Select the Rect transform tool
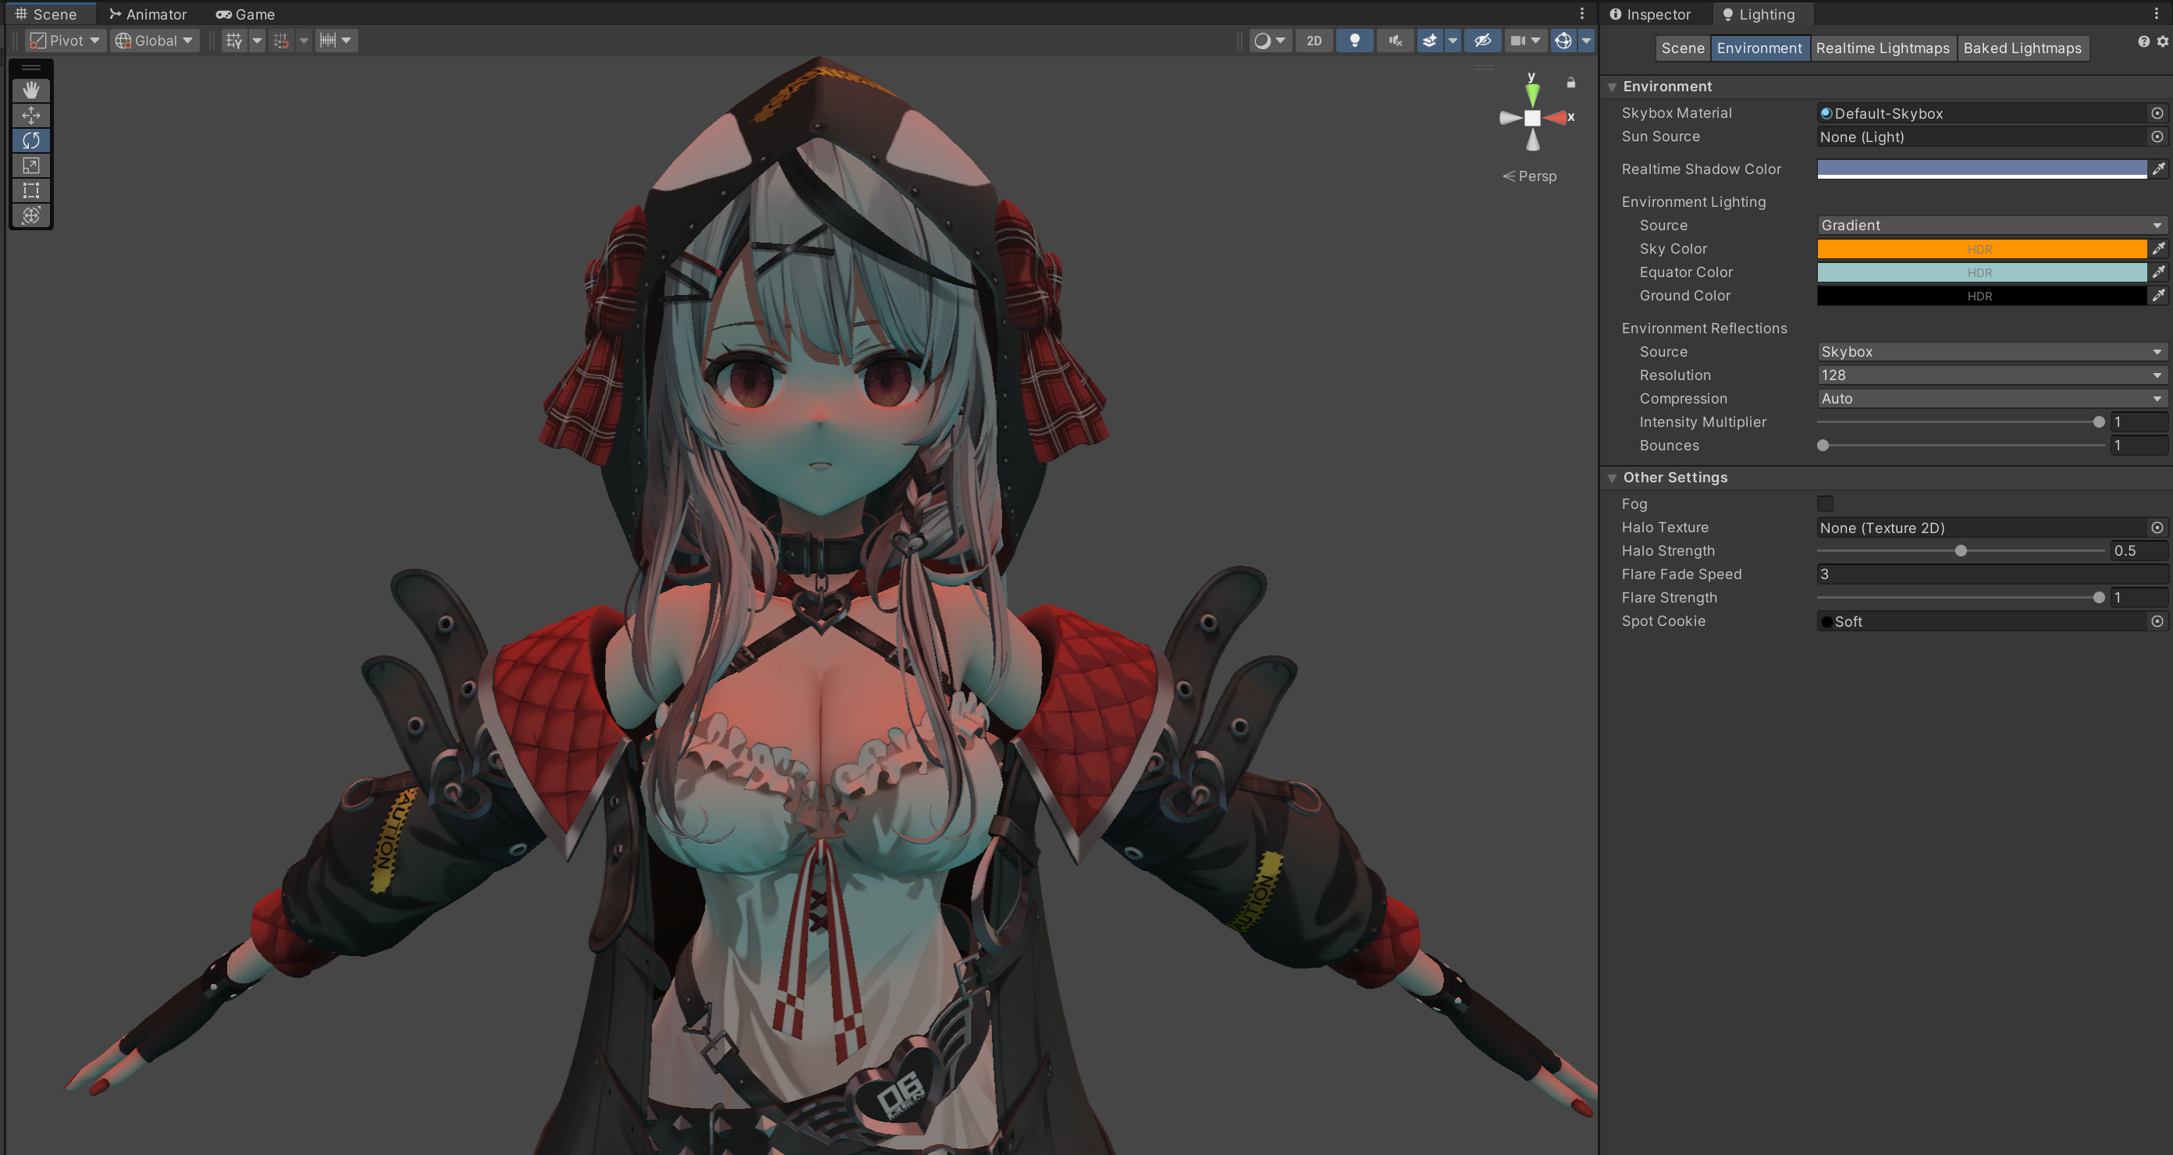Viewport: 2173px width, 1155px height. point(31,190)
